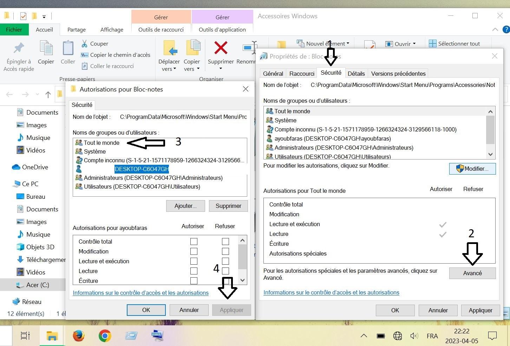Open Task View on taskbar

coord(25,336)
